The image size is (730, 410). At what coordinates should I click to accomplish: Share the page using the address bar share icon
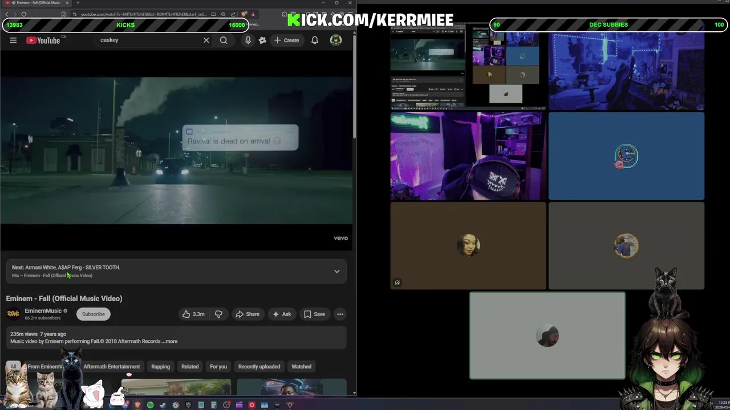pos(233,14)
